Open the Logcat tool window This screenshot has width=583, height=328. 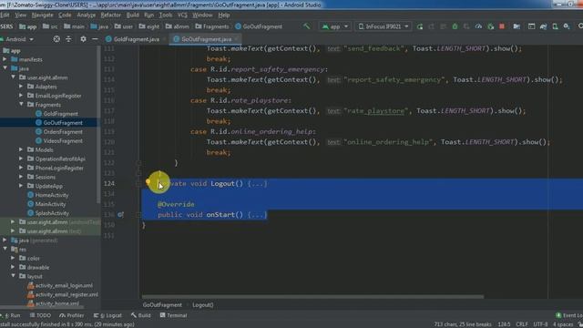coord(107,315)
